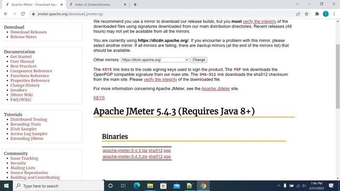Open sha512 link for the tgz binary
This screenshot has width=340, height=191.
coord(156,151)
